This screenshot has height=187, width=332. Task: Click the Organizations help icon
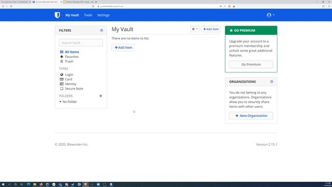tap(272, 82)
